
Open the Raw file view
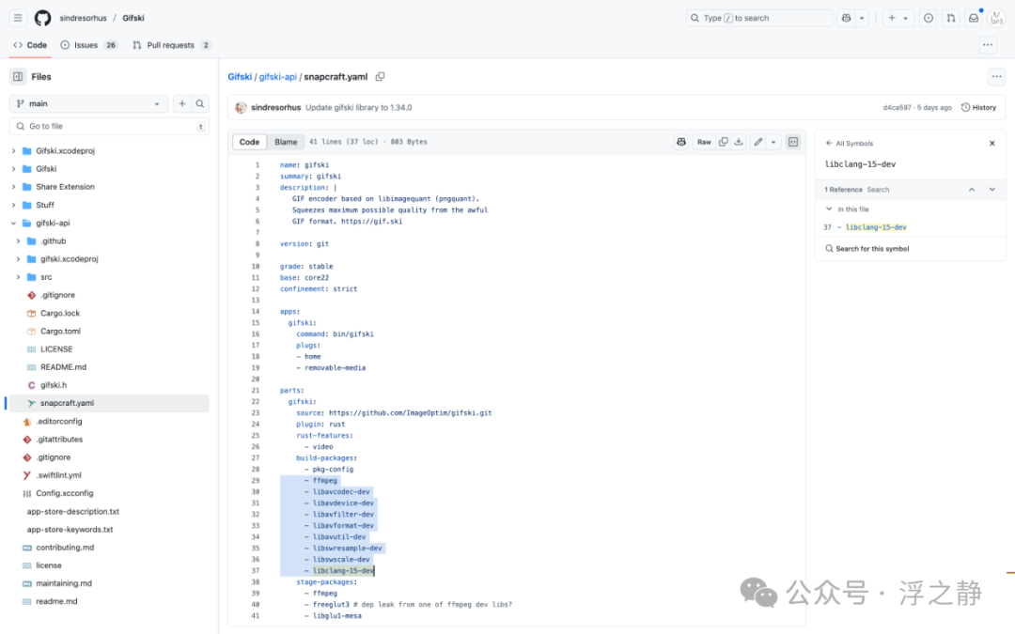(x=704, y=142)
